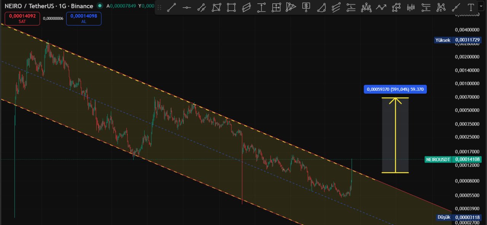
Task: Select the Text tool marked T
Action: point(471,7)
